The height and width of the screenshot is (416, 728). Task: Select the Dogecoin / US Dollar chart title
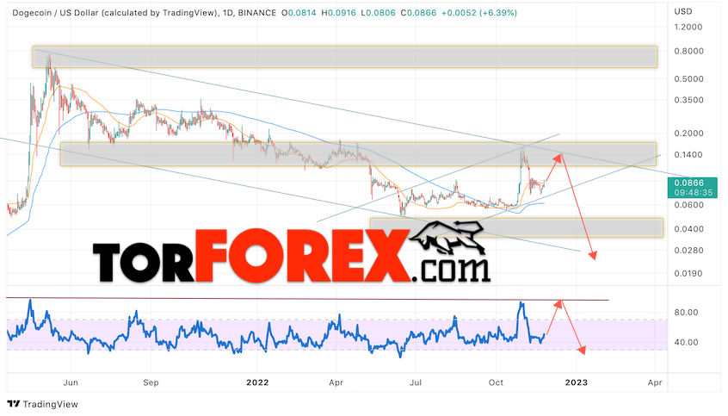tap(114, 13)
